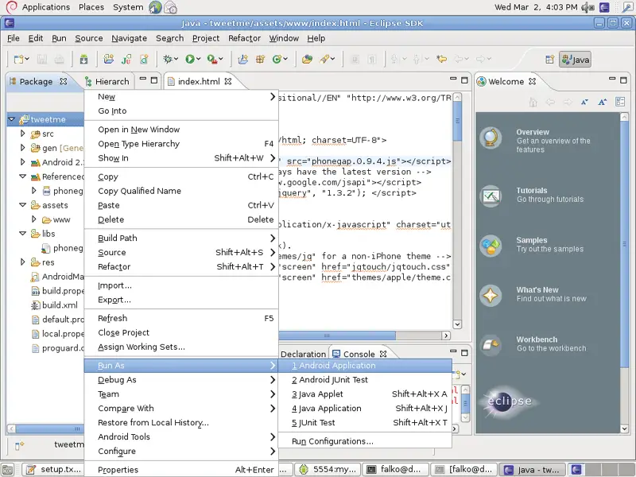Expand the src folder in Package Explorer
The width and height of the screenshot is (636, 477).
(x=23, y=133)
